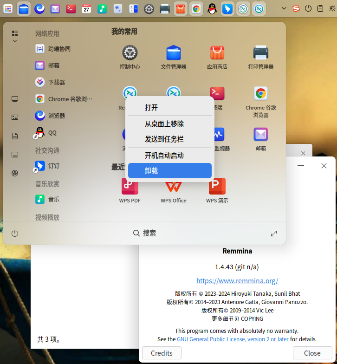337x364 pixels.
Task: Open the Music app in taskbar
Action: pos(102,9)
